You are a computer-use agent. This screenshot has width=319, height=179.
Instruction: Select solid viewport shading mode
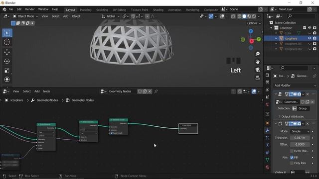tap(244, 16)
